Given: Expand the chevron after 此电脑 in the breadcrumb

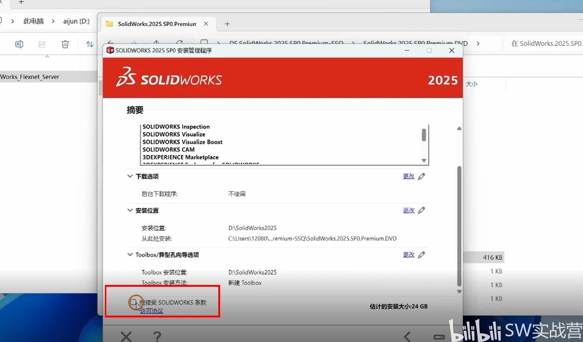Looking at the screenshot, I should 53,21.
